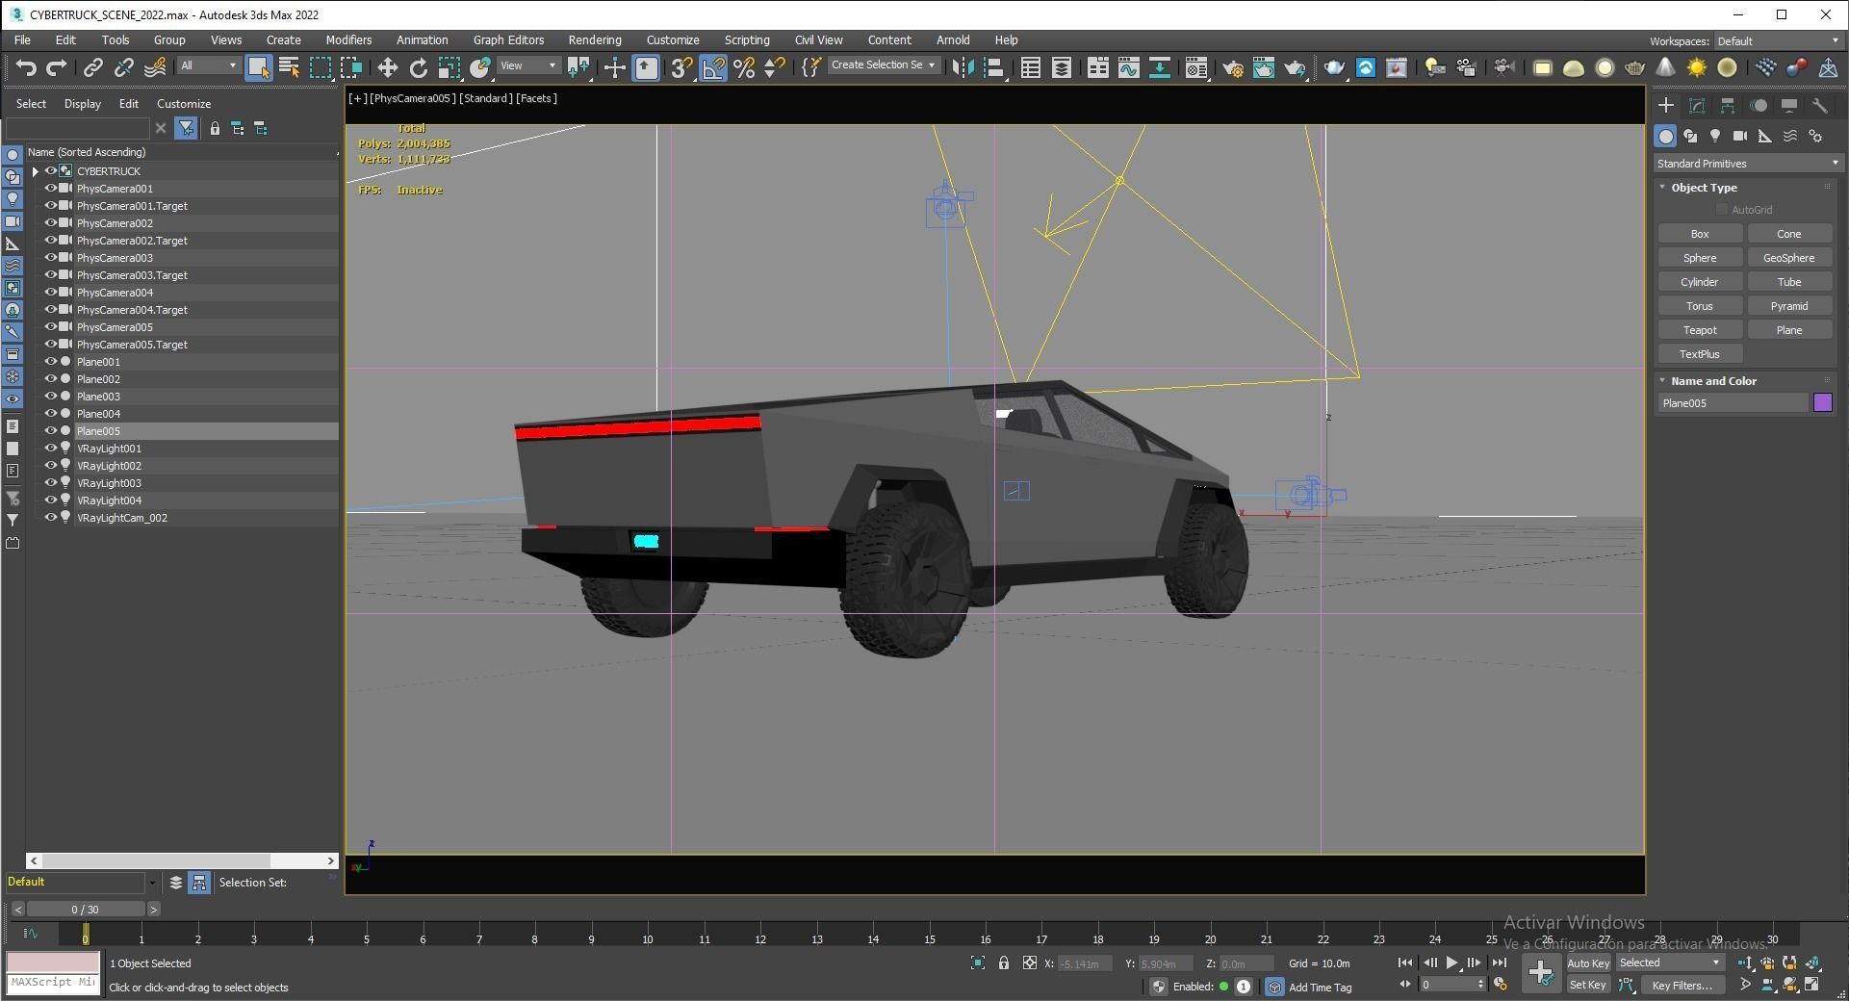Choose the Select and Rotate tool
The image size is (1849, 1001).
[418, 67]
